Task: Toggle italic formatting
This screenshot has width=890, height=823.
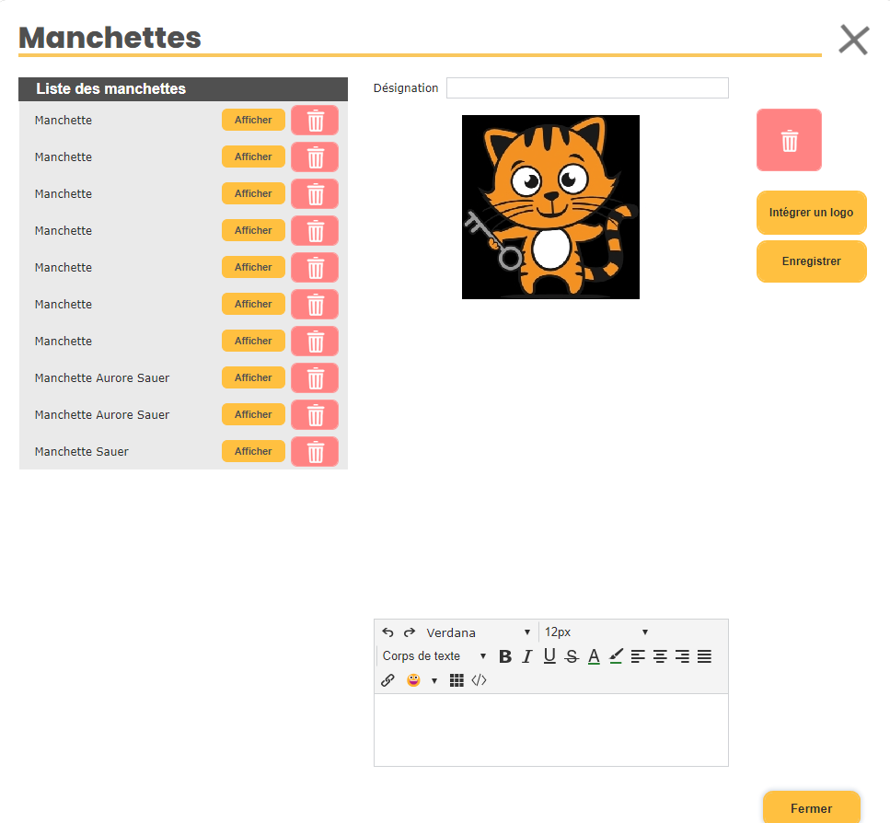Action: coord(527,656)
